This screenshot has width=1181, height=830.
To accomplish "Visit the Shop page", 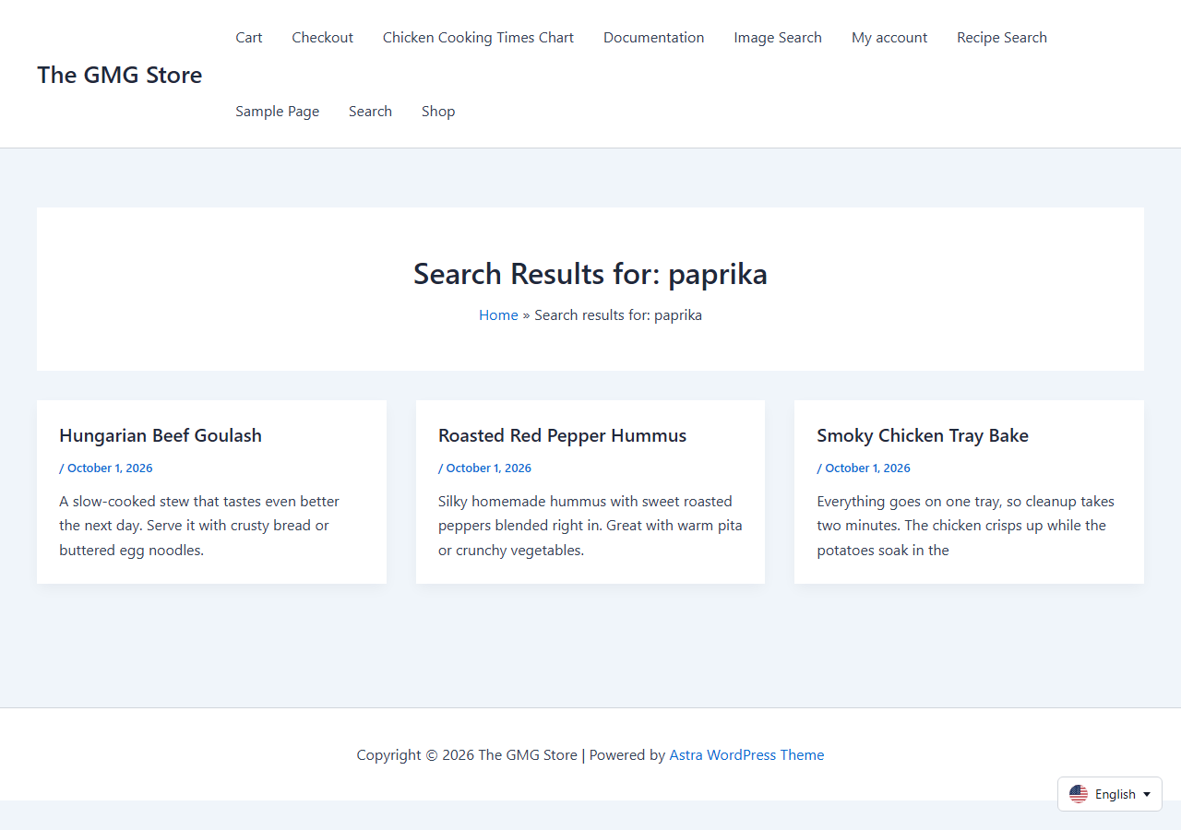I will point(438,112).
